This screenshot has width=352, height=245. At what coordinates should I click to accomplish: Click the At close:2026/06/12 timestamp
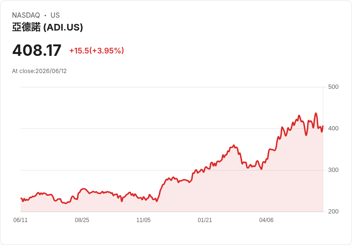[x=39, y=71]
